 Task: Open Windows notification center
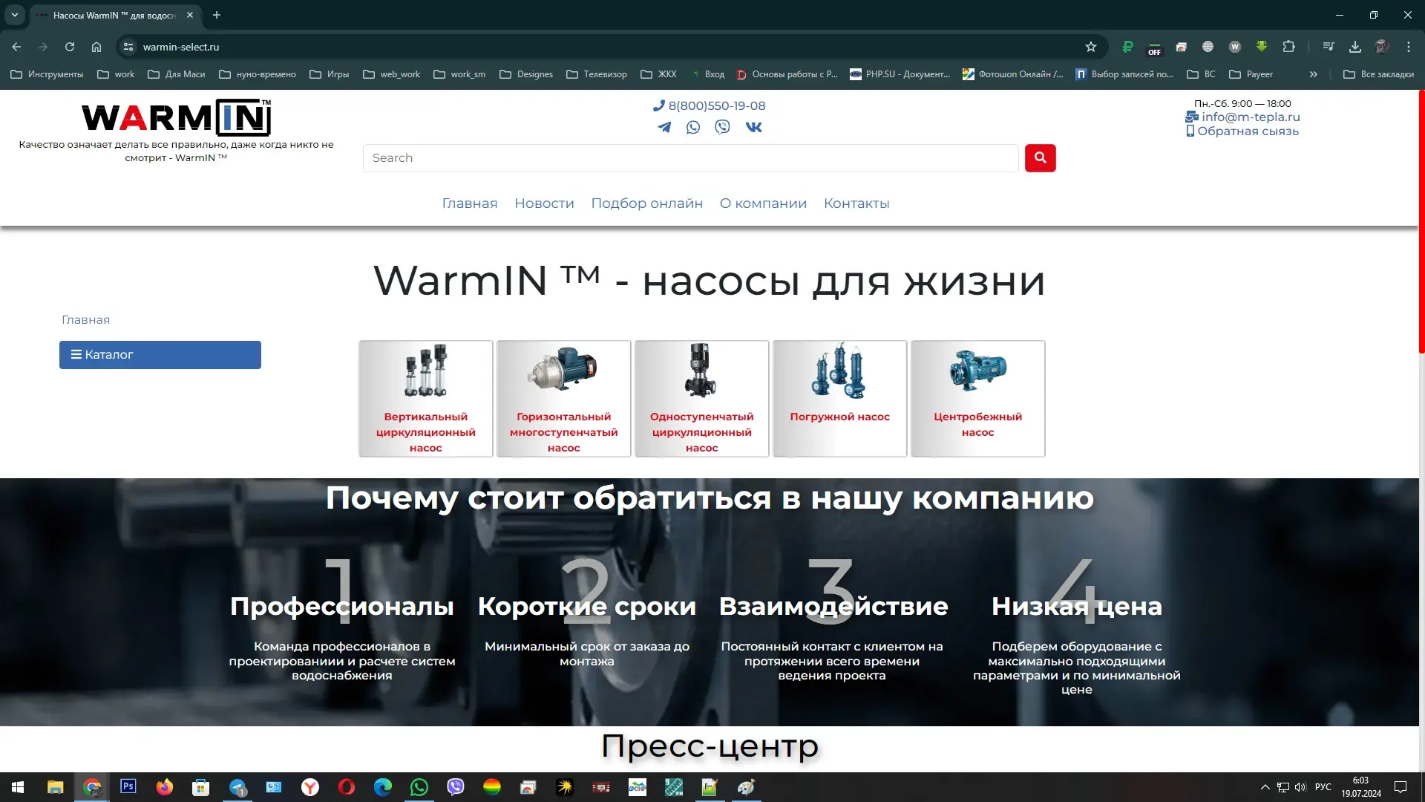click(1401, 787)
